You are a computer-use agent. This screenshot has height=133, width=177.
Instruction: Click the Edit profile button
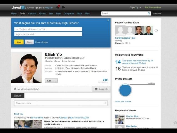pos(49,81)
